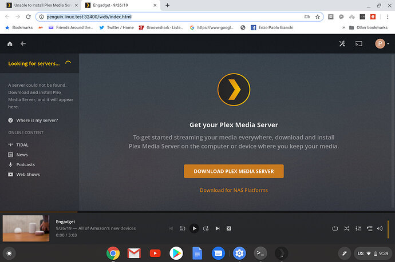Open playback settings equalizer icon

358,228
